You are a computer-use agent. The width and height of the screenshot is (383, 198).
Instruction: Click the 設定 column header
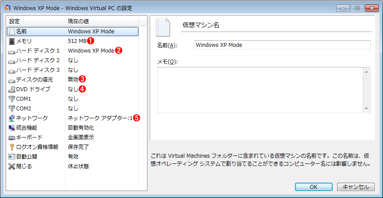(36, 21)
